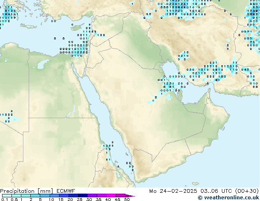Click the legend value '25'
This screenshot has width=260, height=201.
point(80,199)
